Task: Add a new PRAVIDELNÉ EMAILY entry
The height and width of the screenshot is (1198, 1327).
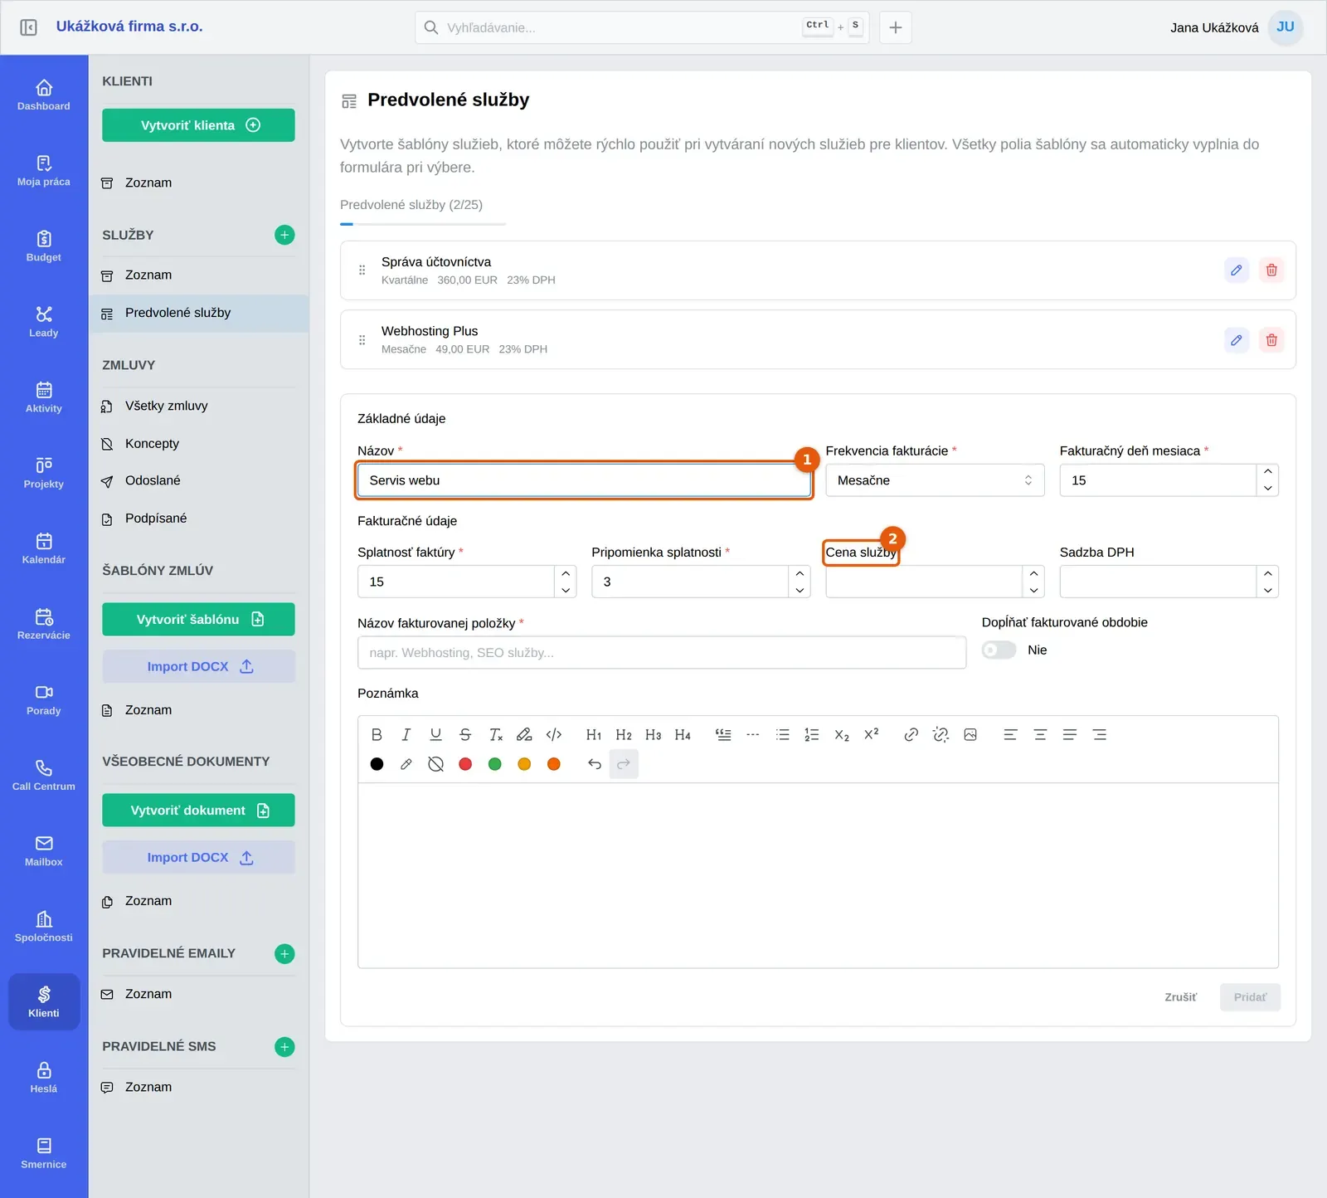Action: tap(284, 954)
